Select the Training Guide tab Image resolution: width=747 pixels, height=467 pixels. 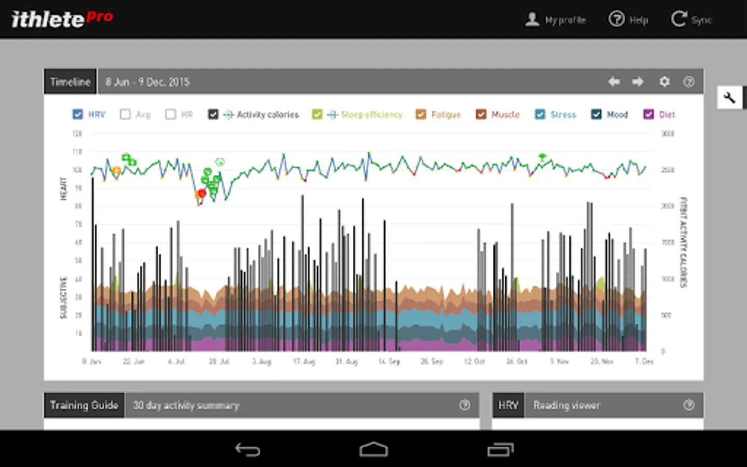[x=84, y=405]
